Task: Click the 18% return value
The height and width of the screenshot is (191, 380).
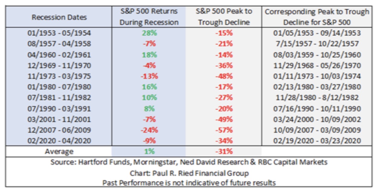Action: [149, 55]
